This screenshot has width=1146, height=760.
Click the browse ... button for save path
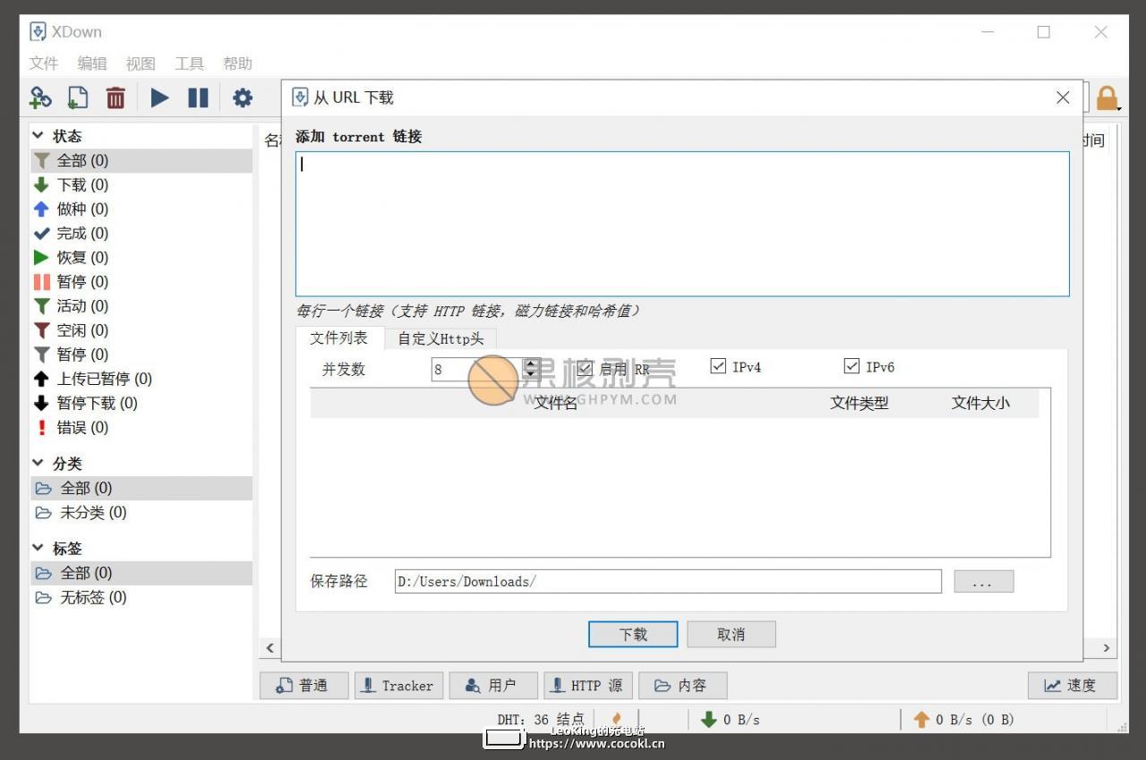tap(984, 581)
